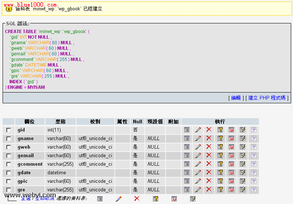Drop the gemail field with the red X
293x204 pixels.
point(209,155)
